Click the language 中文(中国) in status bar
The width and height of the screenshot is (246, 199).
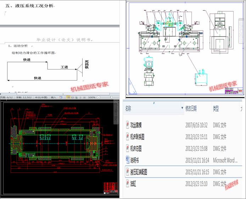pos(41,97)
